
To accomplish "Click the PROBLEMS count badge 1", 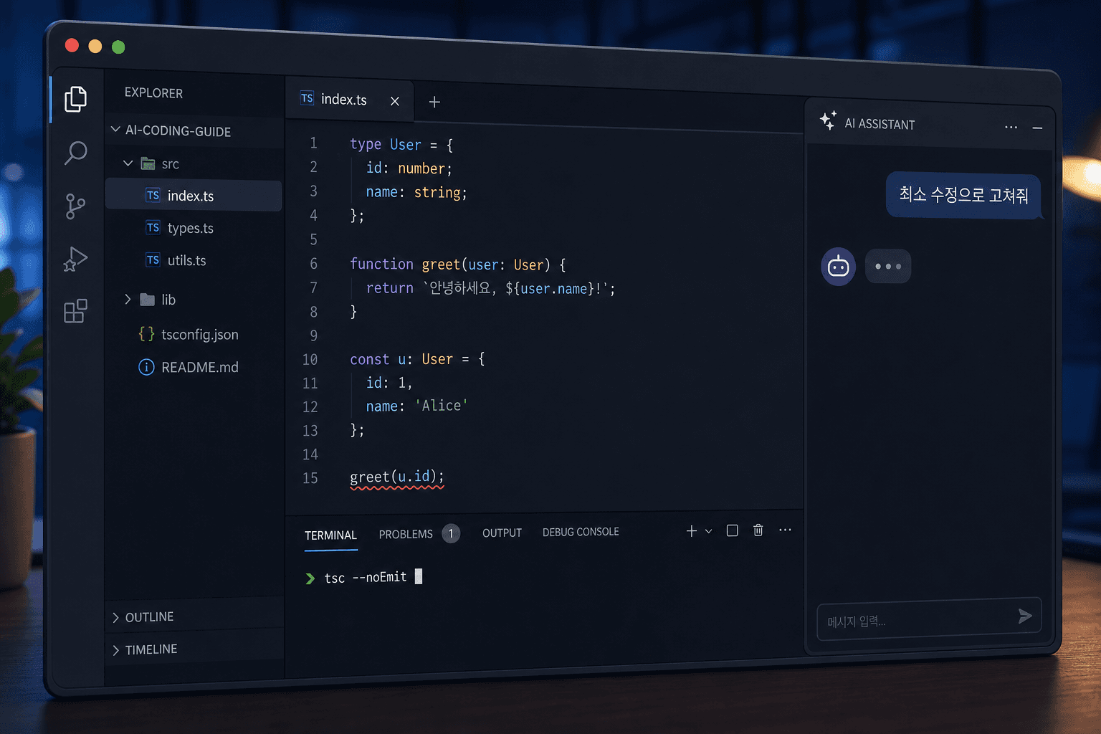I will [451, 533].
